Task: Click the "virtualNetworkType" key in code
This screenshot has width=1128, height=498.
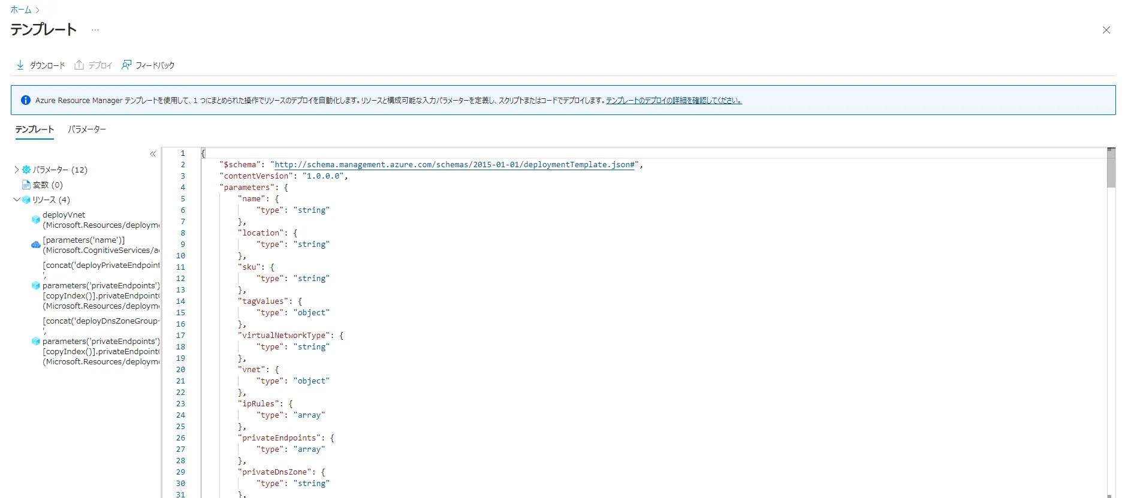Action: (x=284, y=335)
